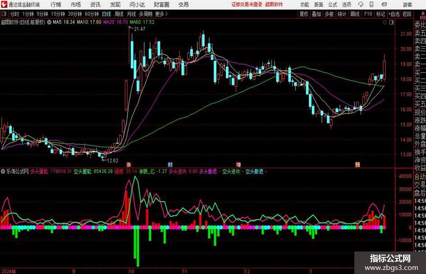This screenshot has width=426, height=274.
Task: Open the 资讯 menu
Action: pyautogui.click(x=96, y=4)
